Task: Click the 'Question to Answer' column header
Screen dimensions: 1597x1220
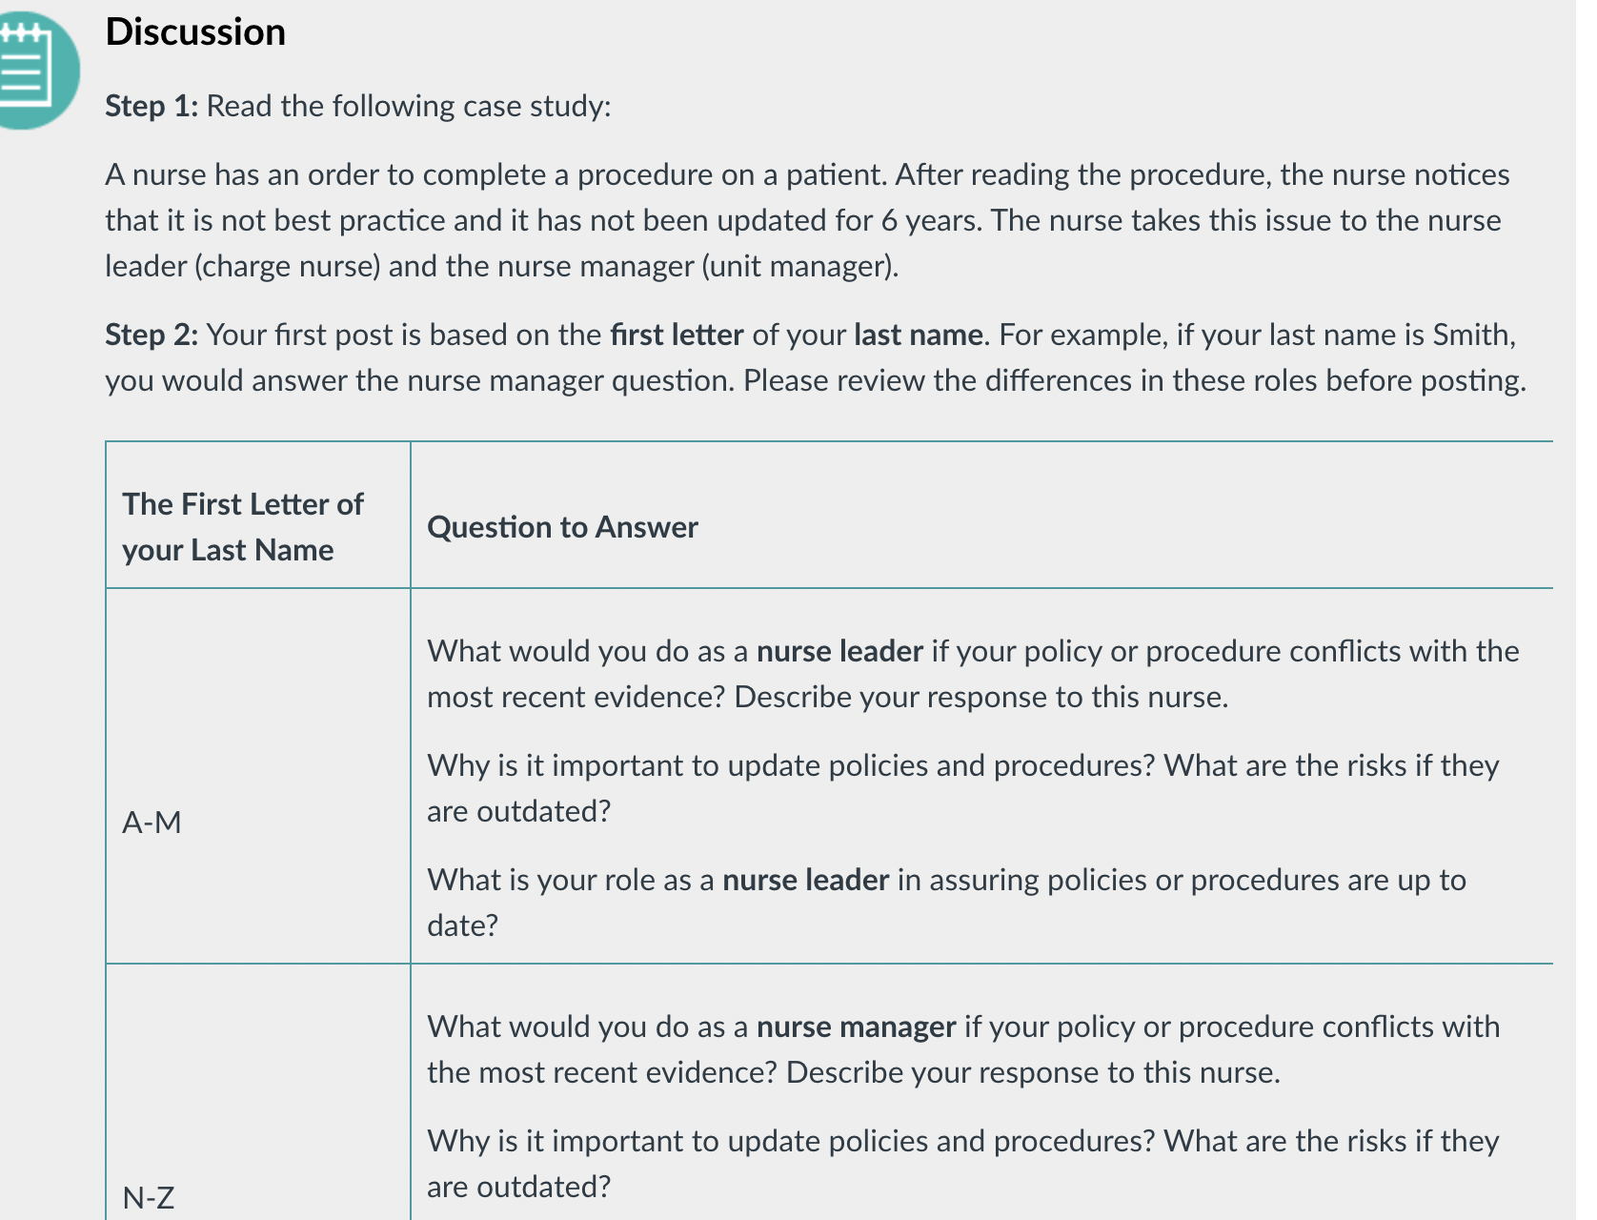Action: tap(562, 527)
